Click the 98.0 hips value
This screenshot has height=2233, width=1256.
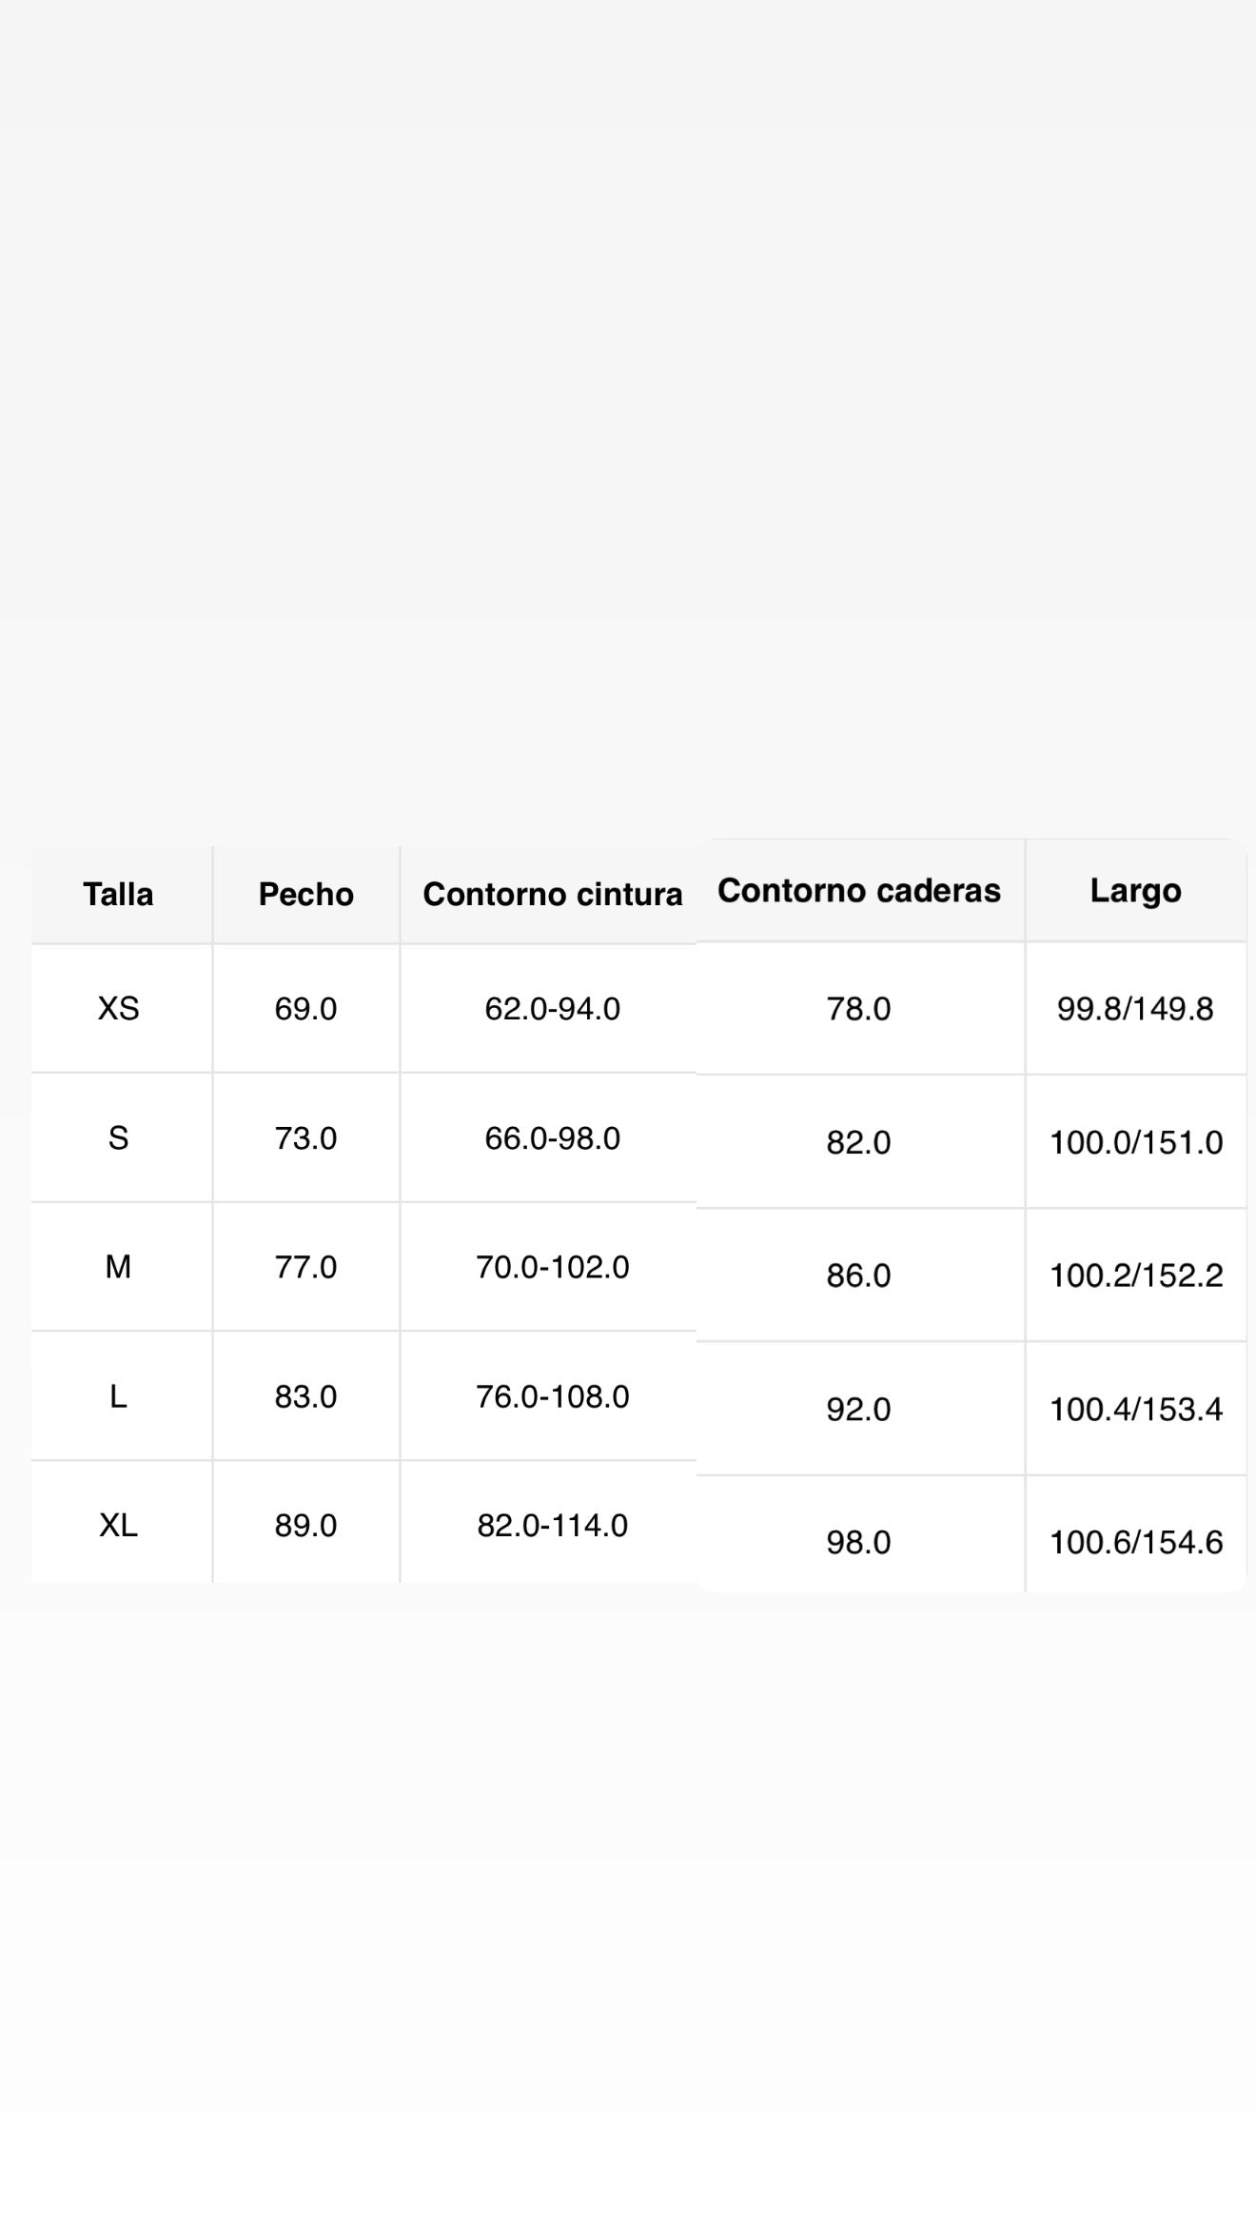859,1543
